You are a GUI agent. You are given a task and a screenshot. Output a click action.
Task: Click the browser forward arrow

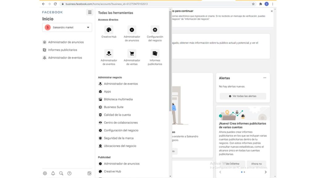tap(49, 4)
